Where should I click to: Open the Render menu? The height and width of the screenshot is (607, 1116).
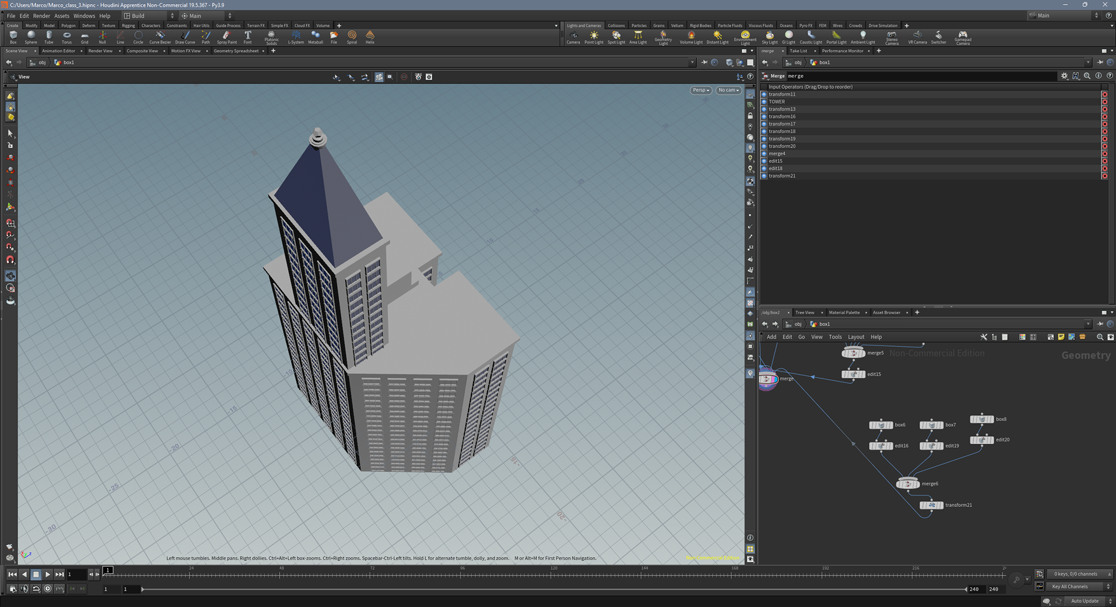[41, 16]
